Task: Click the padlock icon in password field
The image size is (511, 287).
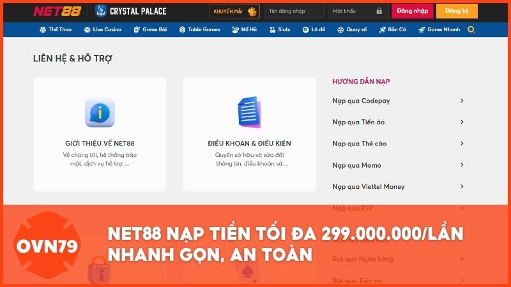Action: point(379,11)
